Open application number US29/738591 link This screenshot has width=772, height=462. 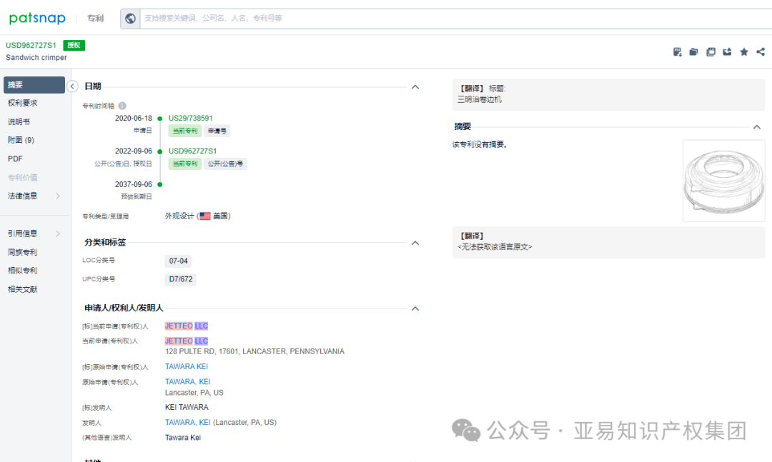191,118
